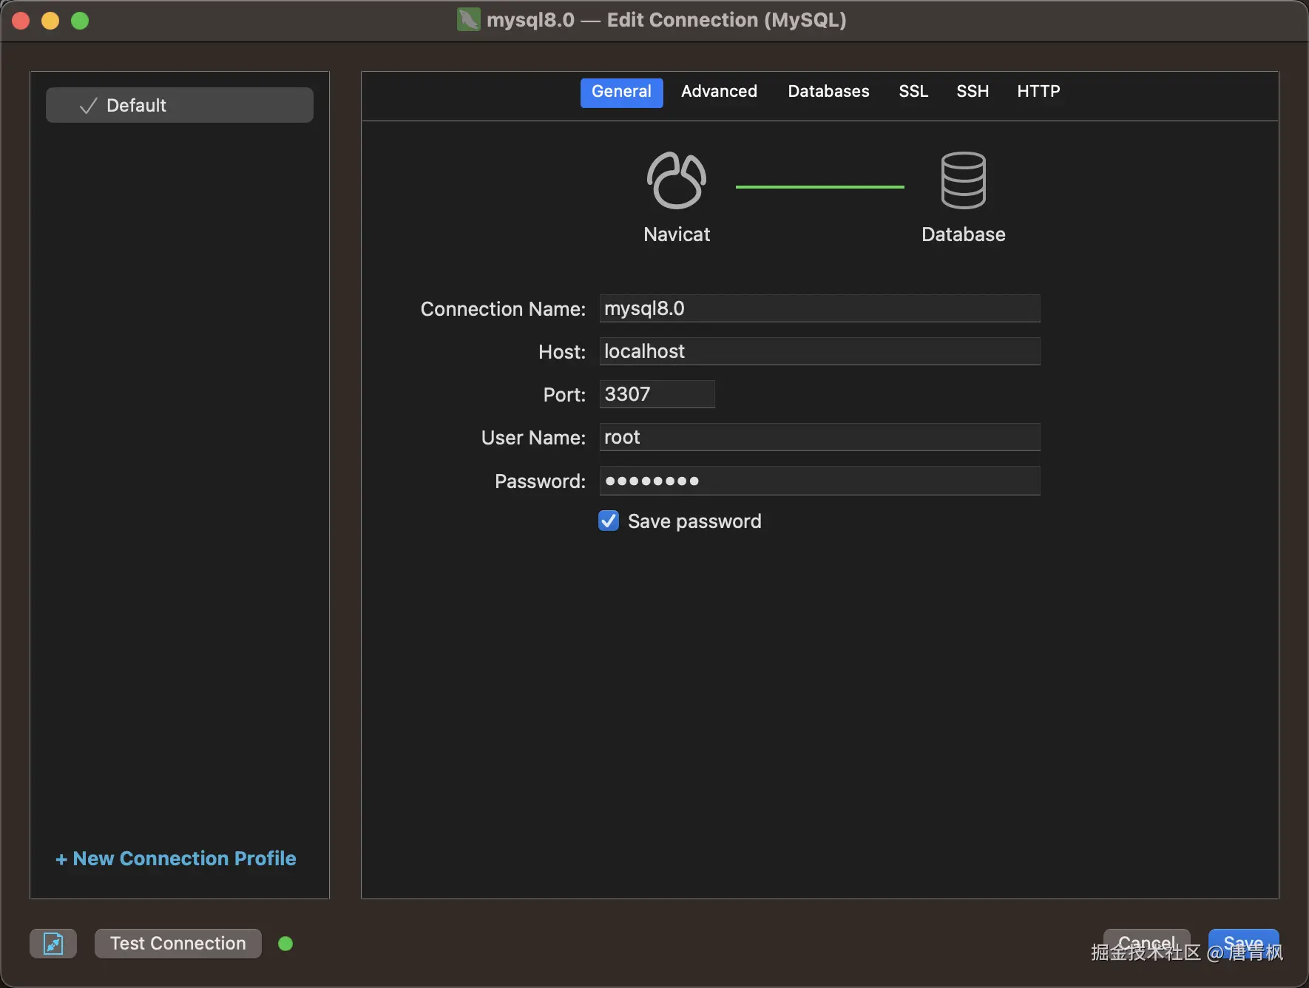Click the Port input field
This screenshot has width=1309, height=988.
657,394
